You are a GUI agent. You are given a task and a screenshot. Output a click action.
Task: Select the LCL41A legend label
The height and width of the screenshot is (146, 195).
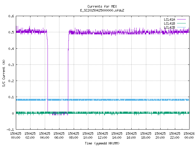click(169, 19)
